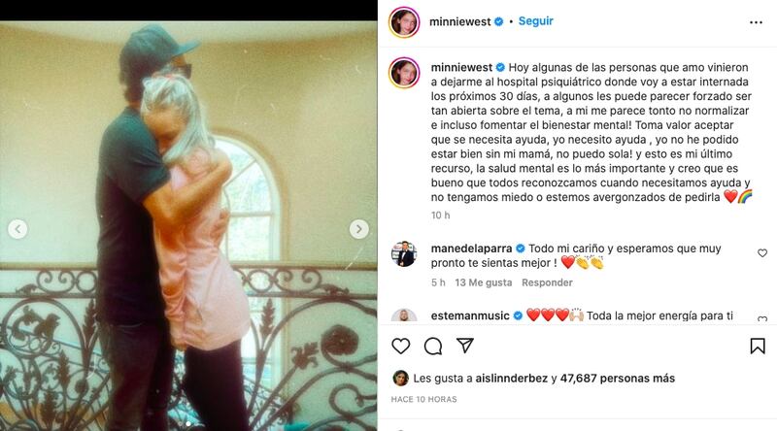Share post via paper plane icon
The image size is (777, 431).
pos(465,346)
